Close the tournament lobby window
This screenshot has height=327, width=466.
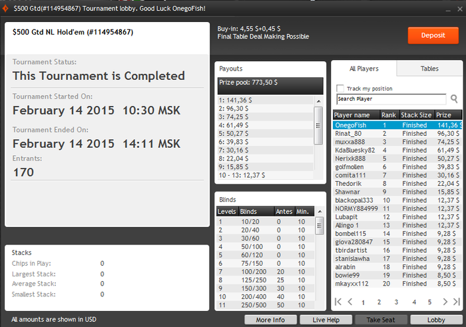[460, 9]
